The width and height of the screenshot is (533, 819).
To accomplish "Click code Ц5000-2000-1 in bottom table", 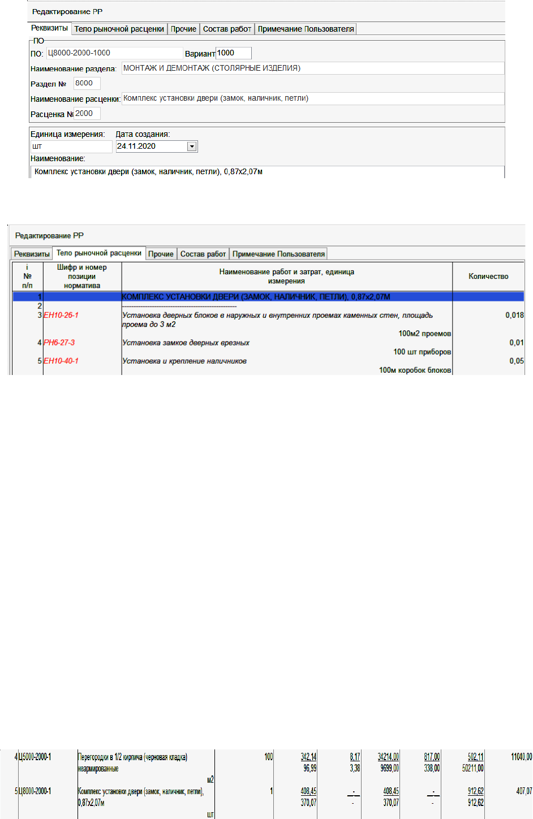I will [35, 757].
